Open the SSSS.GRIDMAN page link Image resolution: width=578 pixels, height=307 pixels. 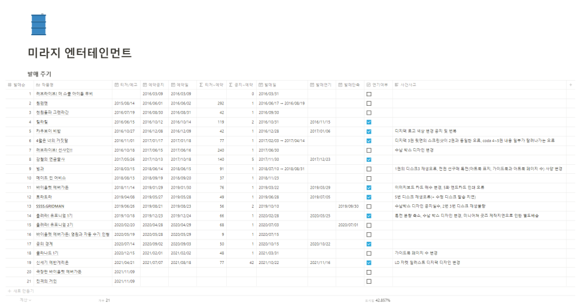(x=50, y=207)
